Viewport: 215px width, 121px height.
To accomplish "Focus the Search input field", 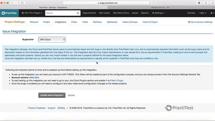I will point(61,13).
